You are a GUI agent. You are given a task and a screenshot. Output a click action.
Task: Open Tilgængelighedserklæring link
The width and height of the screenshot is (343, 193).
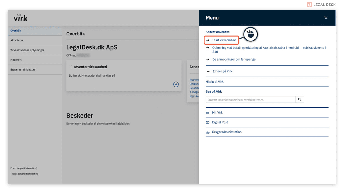(24, 174)
